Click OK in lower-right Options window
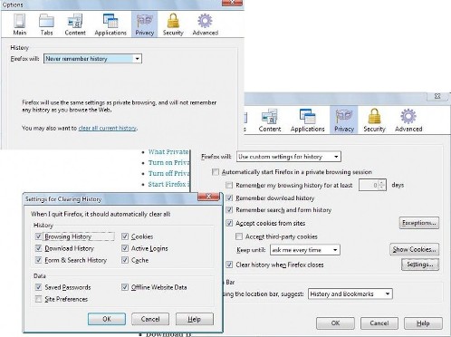451x337 pixels. pyautogui.click(x=335, y=323)
